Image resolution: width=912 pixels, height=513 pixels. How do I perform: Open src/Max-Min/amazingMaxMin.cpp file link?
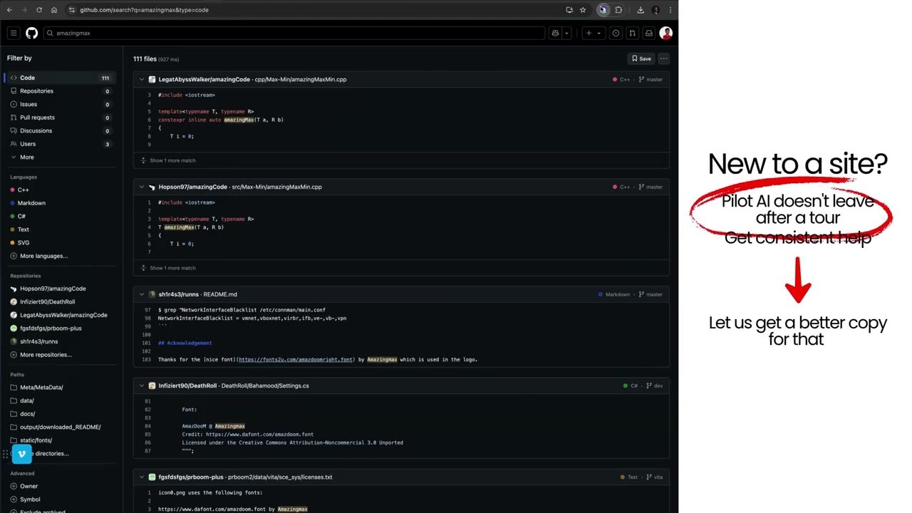point(276,187)
